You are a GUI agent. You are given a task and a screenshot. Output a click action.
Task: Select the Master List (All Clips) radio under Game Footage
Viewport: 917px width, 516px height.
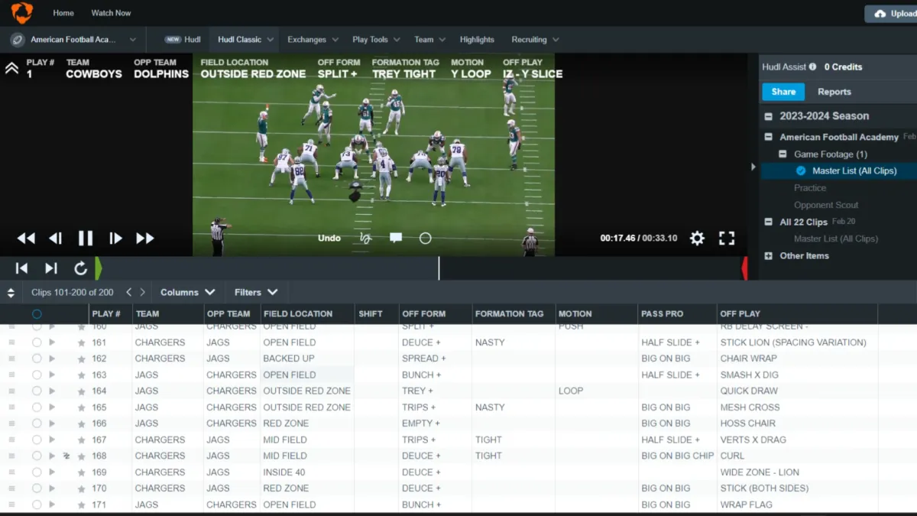(801, 171)
